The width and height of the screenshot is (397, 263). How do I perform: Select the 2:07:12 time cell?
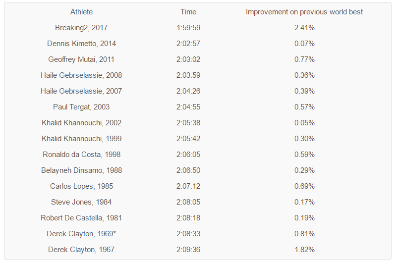tap(188, 186)
